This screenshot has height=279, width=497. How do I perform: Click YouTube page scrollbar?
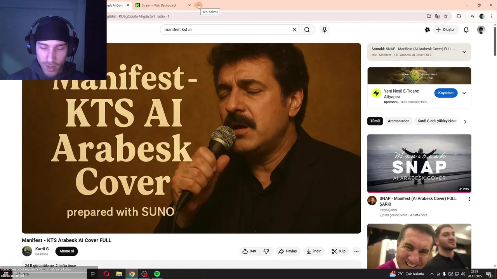tap(495, 41)
